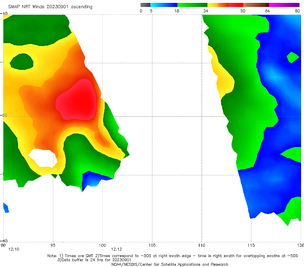Click the swath time label '12:12'

[x=116, y=249]
